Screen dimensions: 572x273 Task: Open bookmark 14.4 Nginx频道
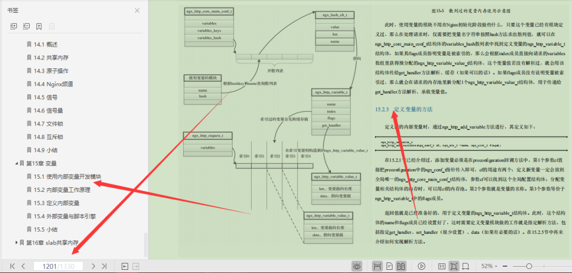coord(53,84)
